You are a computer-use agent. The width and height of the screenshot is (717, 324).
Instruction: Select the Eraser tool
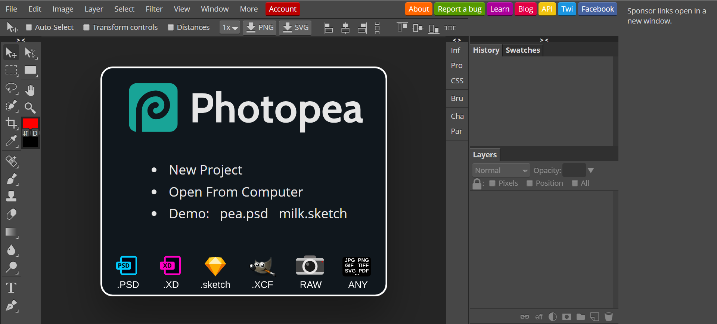11,214
